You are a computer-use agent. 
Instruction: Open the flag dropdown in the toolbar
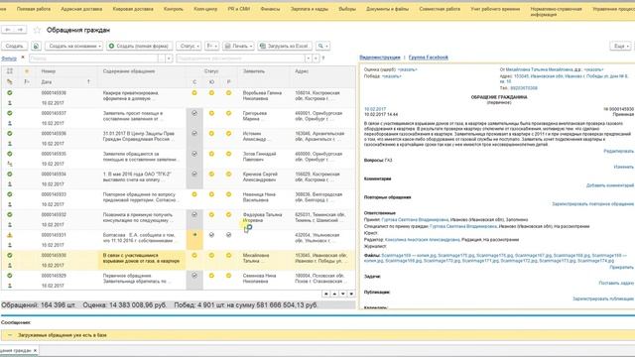coord(211,47)
